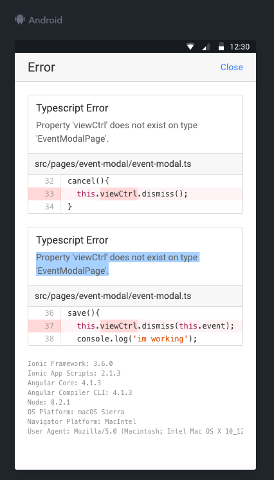Select line number 32 in first snippet

pyautogui.click(x=49, y=181)
